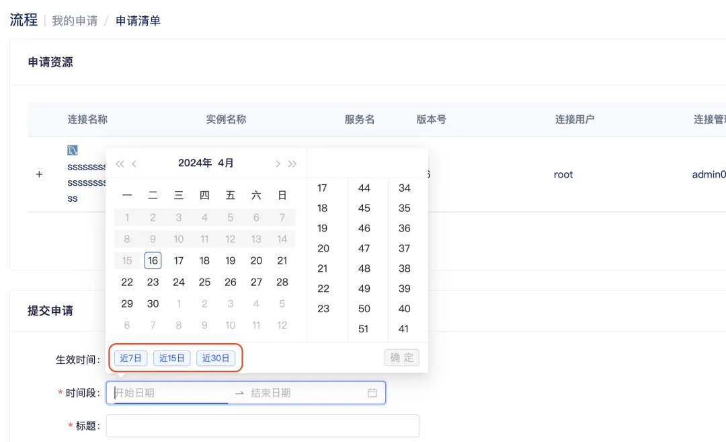The height and width of the screenshot is (442, 726).
Task: Jump to next year in calendar
Action: point(292,163)
